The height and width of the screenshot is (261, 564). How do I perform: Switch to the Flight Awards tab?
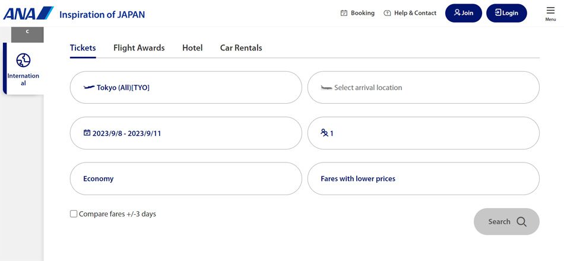(139, 48)
